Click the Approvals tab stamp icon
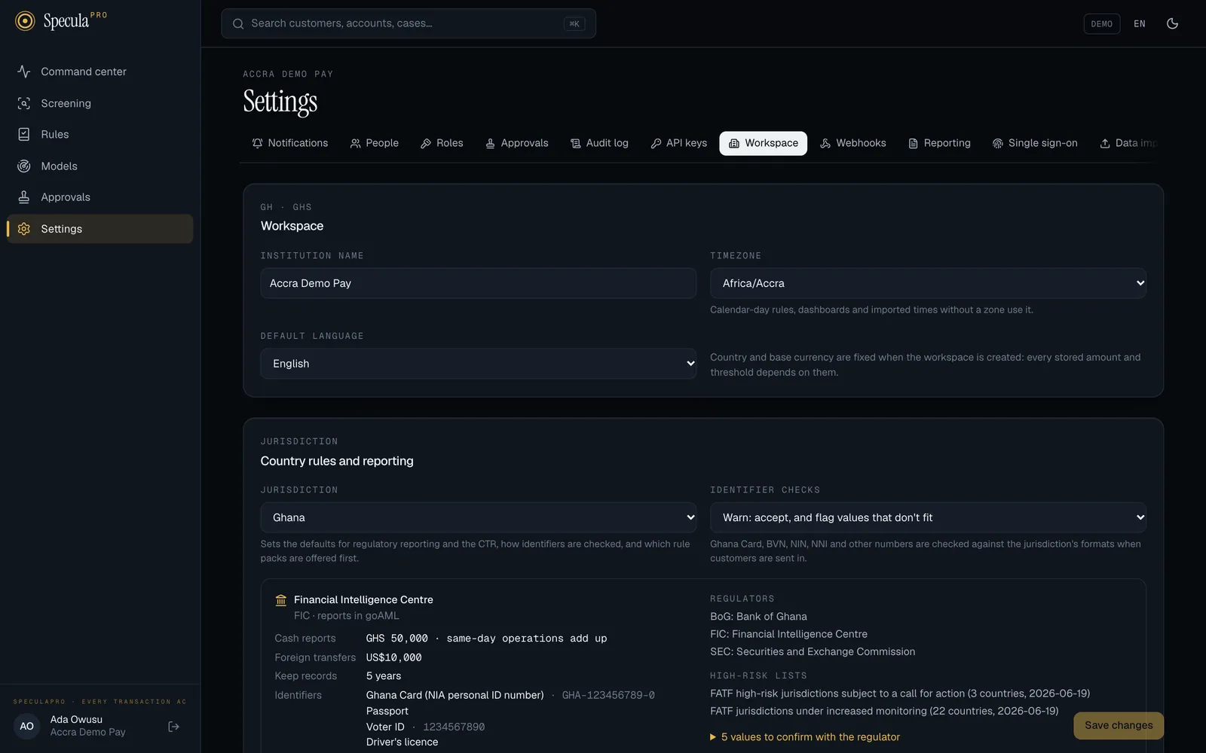 (x=491, y=143)
